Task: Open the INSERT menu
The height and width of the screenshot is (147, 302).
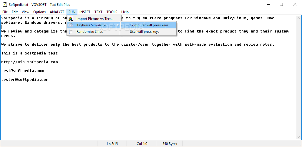Action: pos(85,12)
